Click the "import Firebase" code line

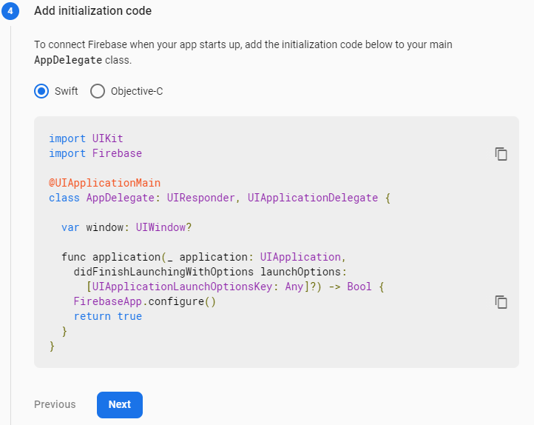tap(95, 153)
